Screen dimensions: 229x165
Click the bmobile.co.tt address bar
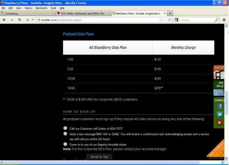[98, 20]
